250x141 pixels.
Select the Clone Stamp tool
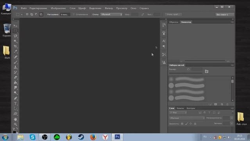pyautogui.click(x=16, y=67)
